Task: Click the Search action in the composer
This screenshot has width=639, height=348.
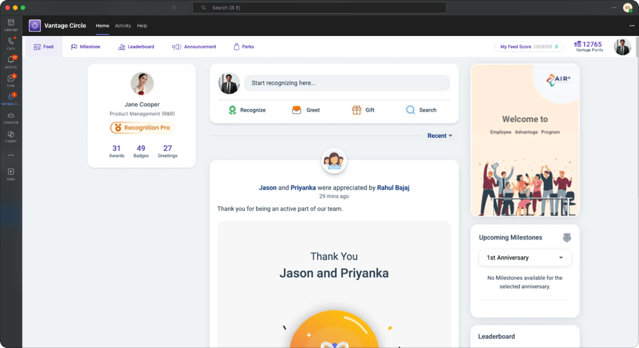Action: 421,110
